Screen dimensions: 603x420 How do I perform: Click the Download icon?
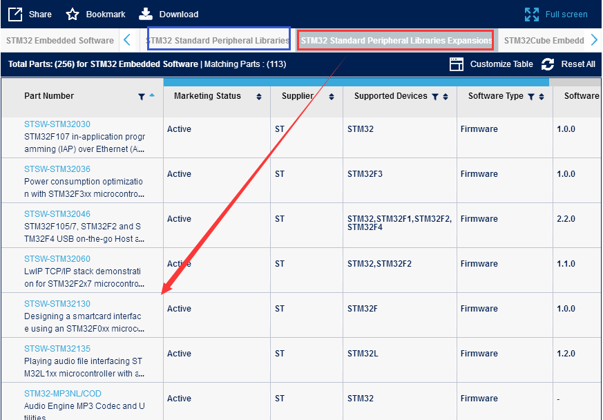[146, 14]
